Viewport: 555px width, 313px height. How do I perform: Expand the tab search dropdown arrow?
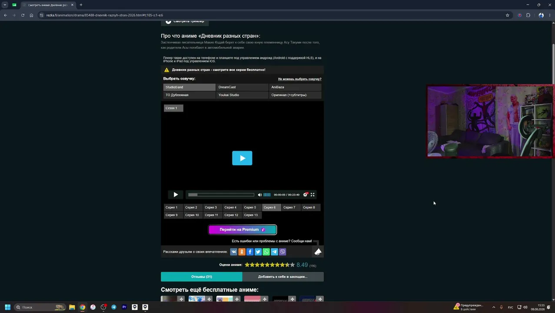pyautogui.click(x=5, y=5)
